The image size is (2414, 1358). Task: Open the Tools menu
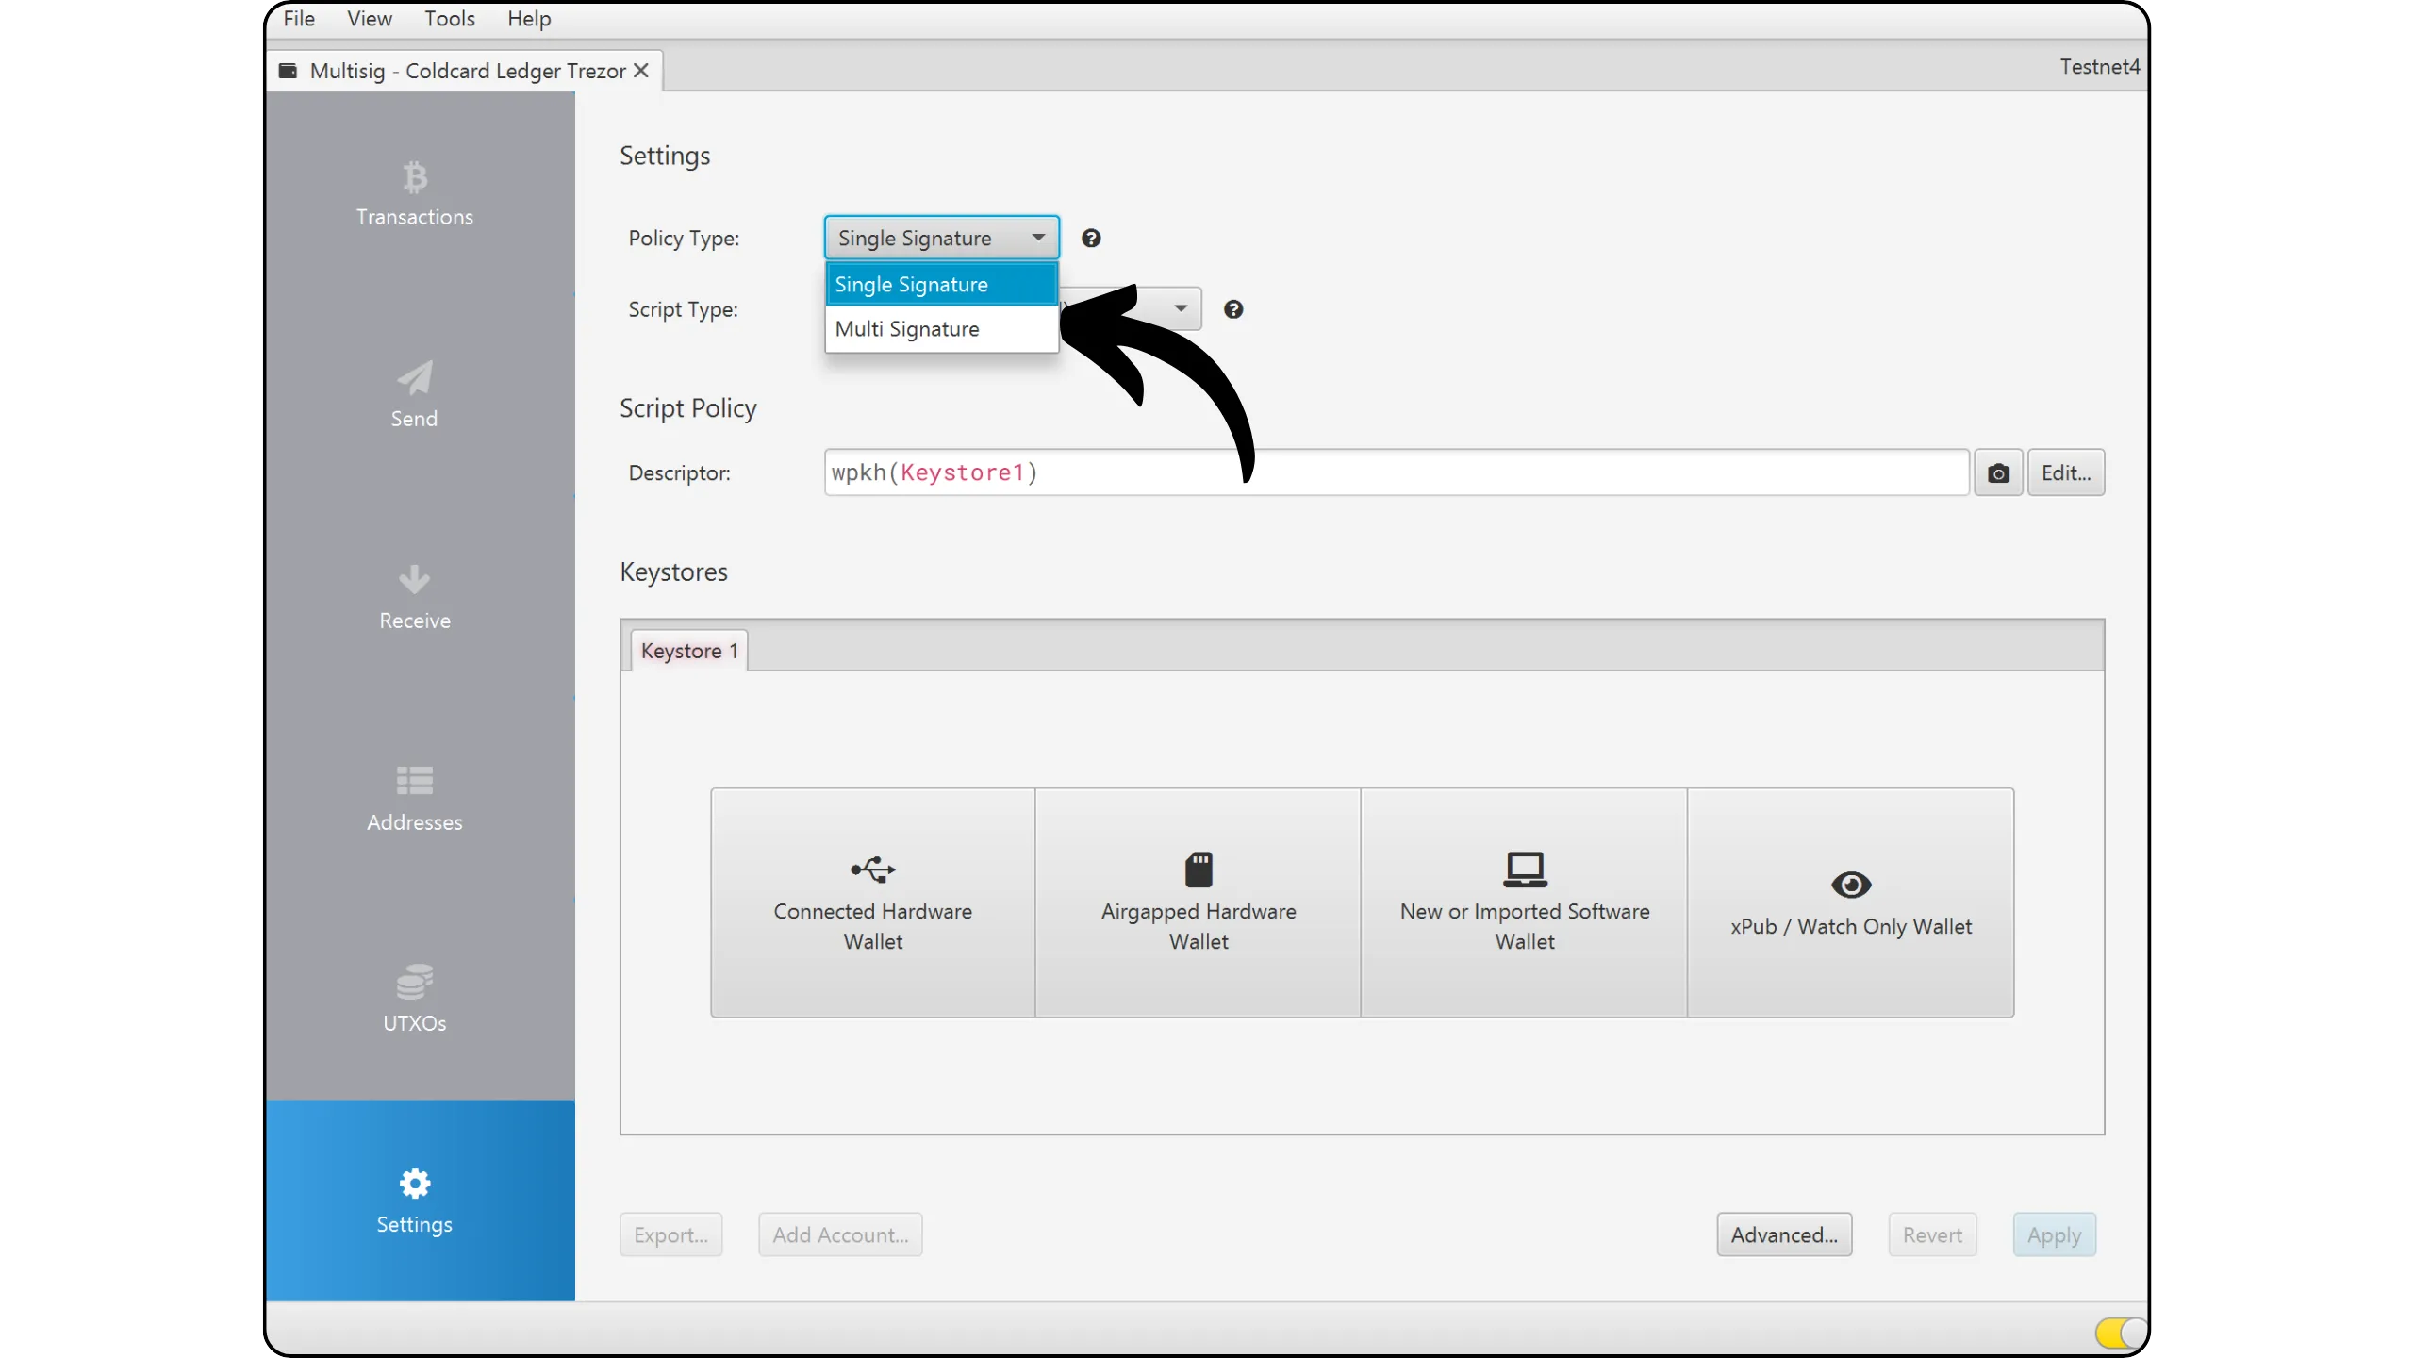(x=449, y=19)
